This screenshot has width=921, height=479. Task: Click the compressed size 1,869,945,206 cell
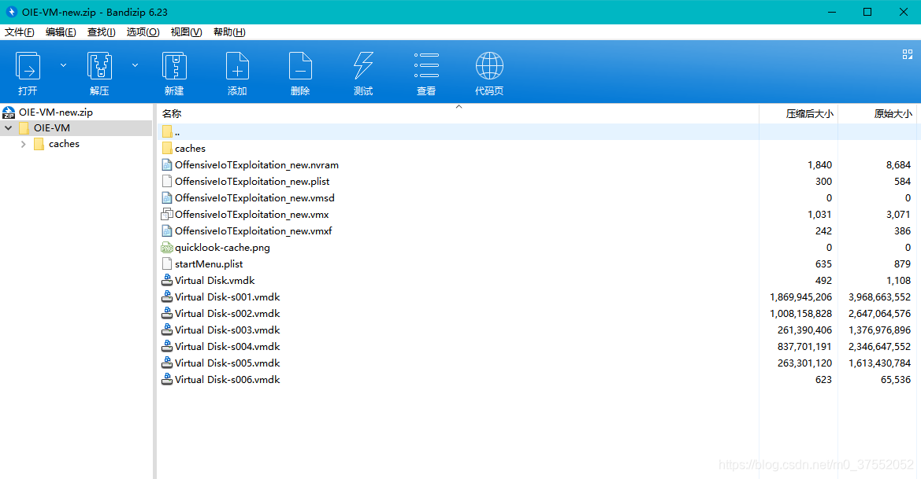tap(800, 297)
